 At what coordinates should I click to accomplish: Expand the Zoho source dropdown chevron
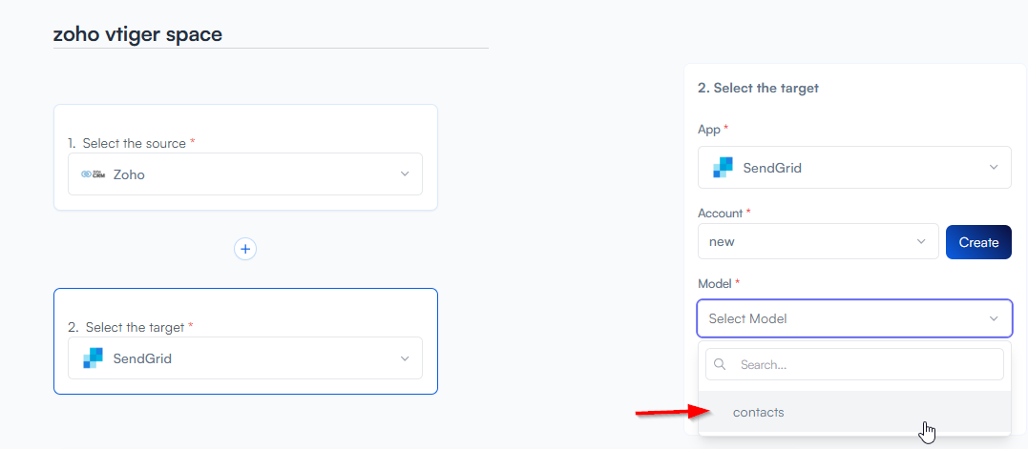coord(405,174)
